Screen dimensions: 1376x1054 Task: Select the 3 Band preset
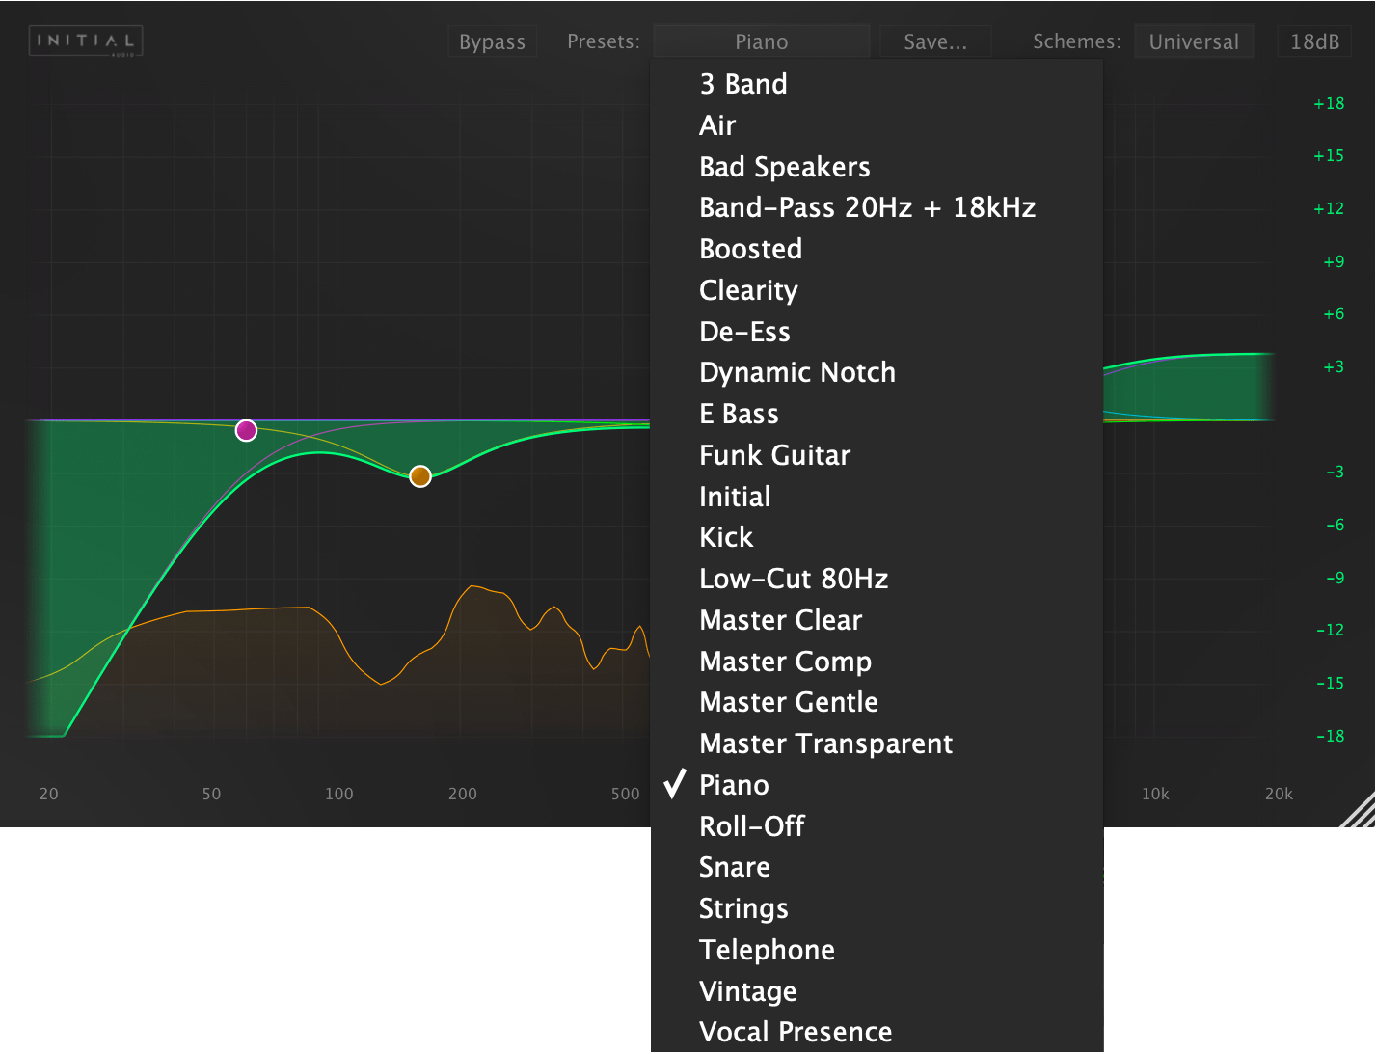tap(742, 84)
